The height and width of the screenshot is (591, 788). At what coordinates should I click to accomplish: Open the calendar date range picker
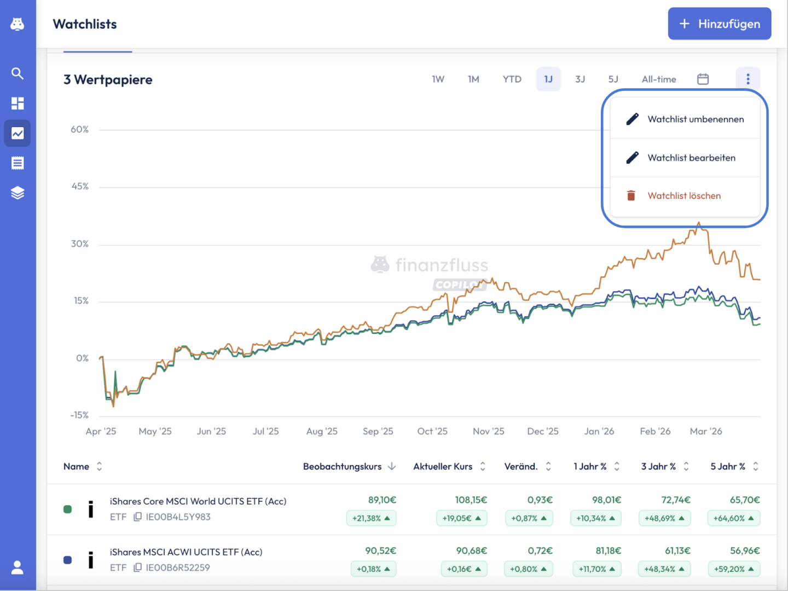(703, 79)
